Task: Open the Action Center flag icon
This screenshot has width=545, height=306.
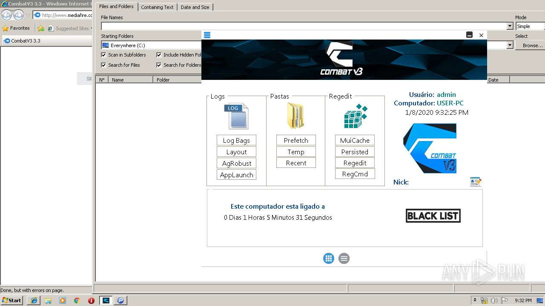Action: [x=505, y=300]
